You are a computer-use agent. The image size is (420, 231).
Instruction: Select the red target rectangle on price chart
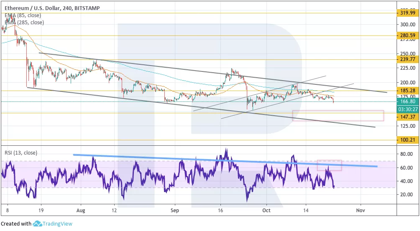(338, 116)
